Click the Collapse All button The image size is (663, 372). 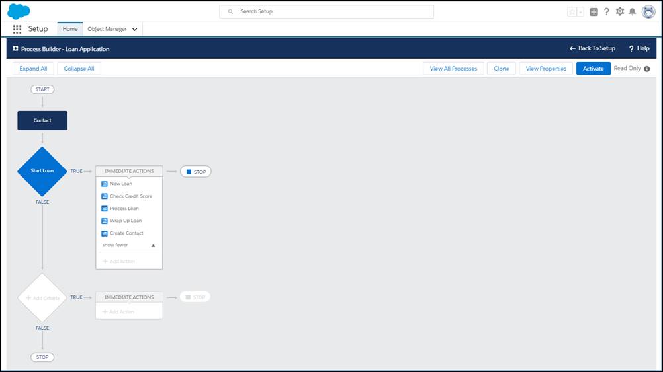[x=79, y=69]
